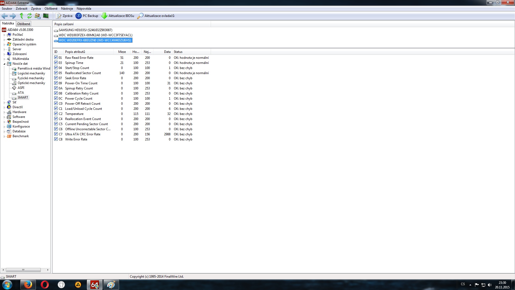The height and width of the screenshot is (290, 515).
Task: Click the green Up arrow toolbar icon
Action: pos(21,16)
